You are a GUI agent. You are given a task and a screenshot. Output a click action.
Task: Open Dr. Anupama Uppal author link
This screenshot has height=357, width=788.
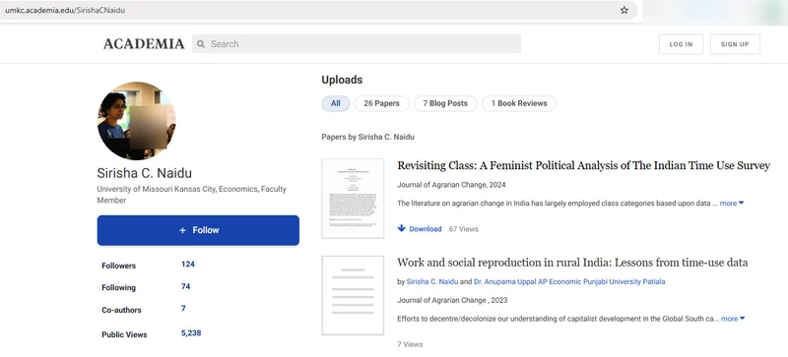point(569,281)
